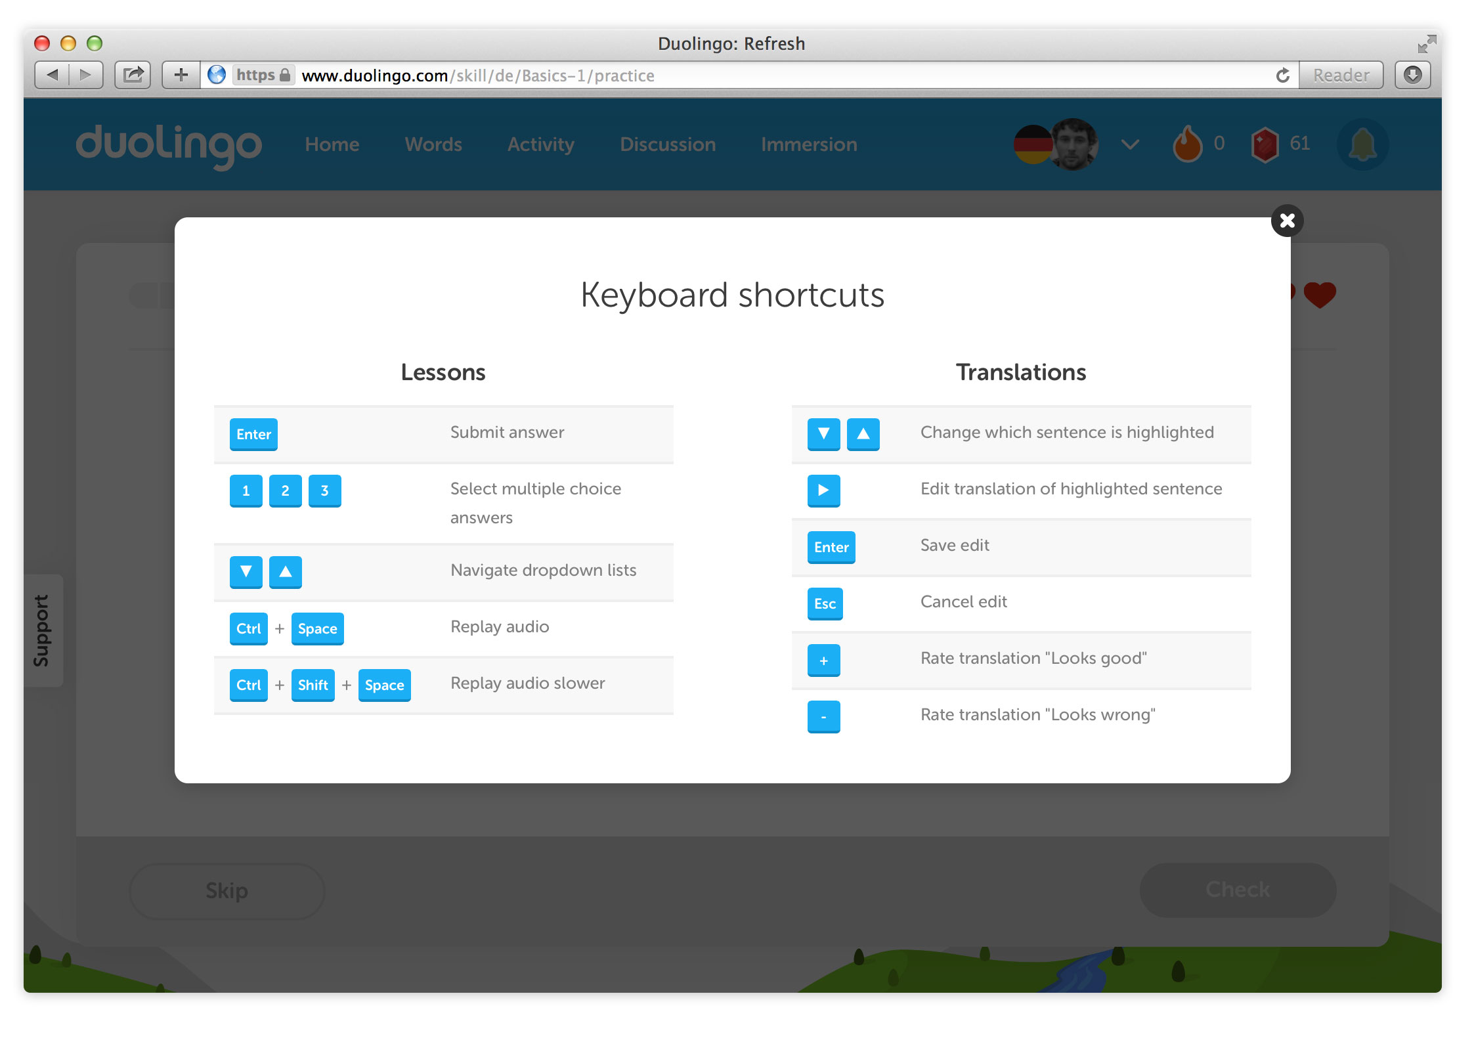
Task: Click the minus key for Looks wrong
Action: 824,717
